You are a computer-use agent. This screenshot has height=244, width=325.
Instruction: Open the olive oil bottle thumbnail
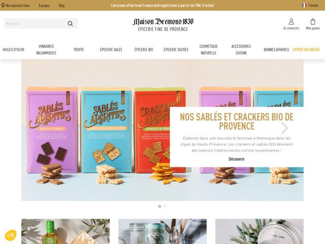click(66, 231)
